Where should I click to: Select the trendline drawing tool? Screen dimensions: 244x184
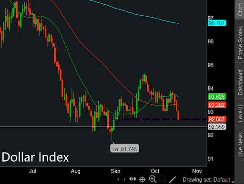point(173,179)
